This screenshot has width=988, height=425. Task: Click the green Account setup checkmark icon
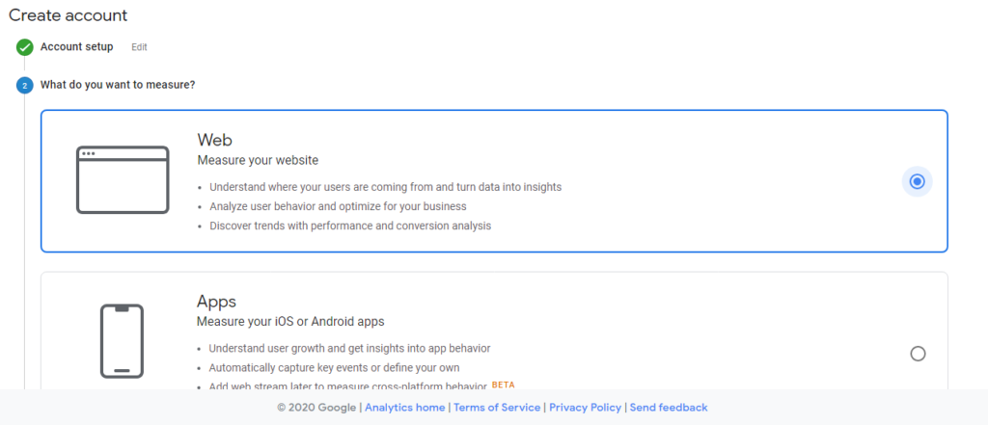pos(24,47)
